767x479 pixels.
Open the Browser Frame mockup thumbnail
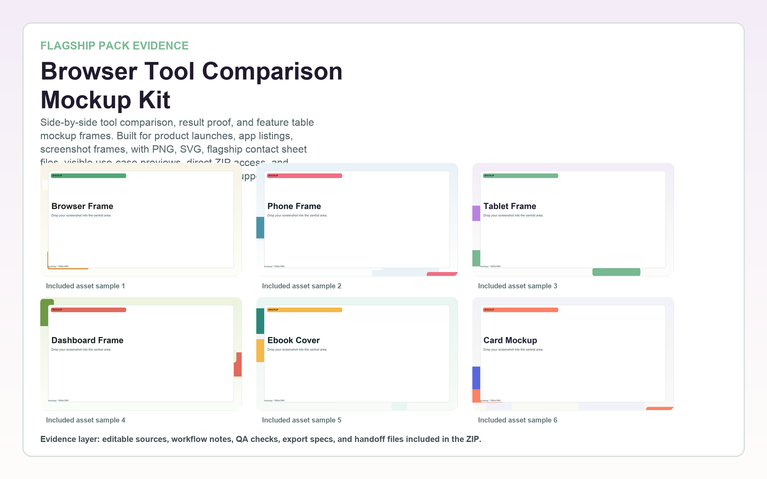pyautogui.click(x=141, y=220)
